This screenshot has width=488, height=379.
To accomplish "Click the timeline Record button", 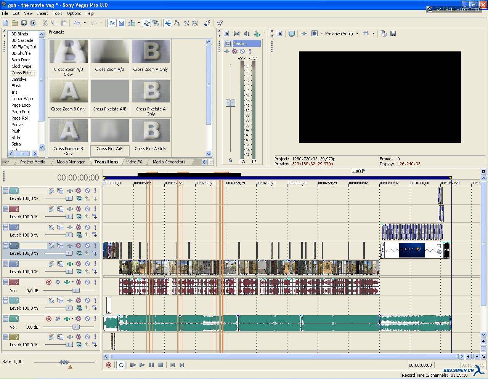I will (x=109, y=365).
